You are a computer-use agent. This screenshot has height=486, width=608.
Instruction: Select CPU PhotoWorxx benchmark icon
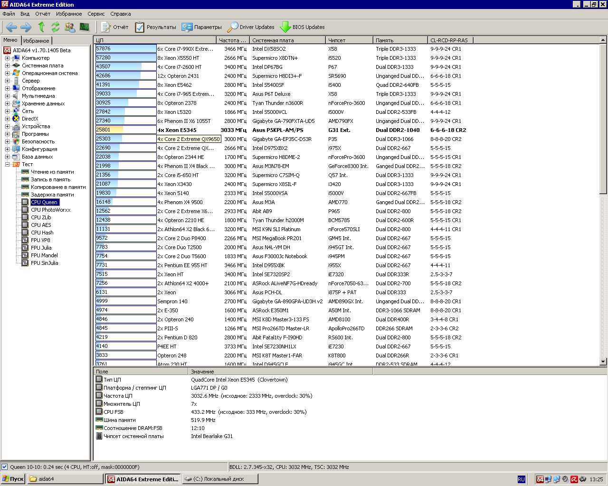[x=25, y=210]
